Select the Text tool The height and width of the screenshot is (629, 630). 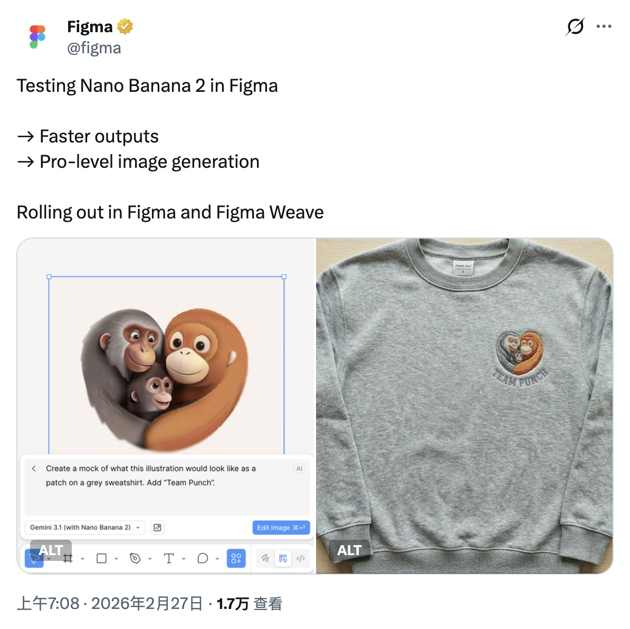coord(169,558)
